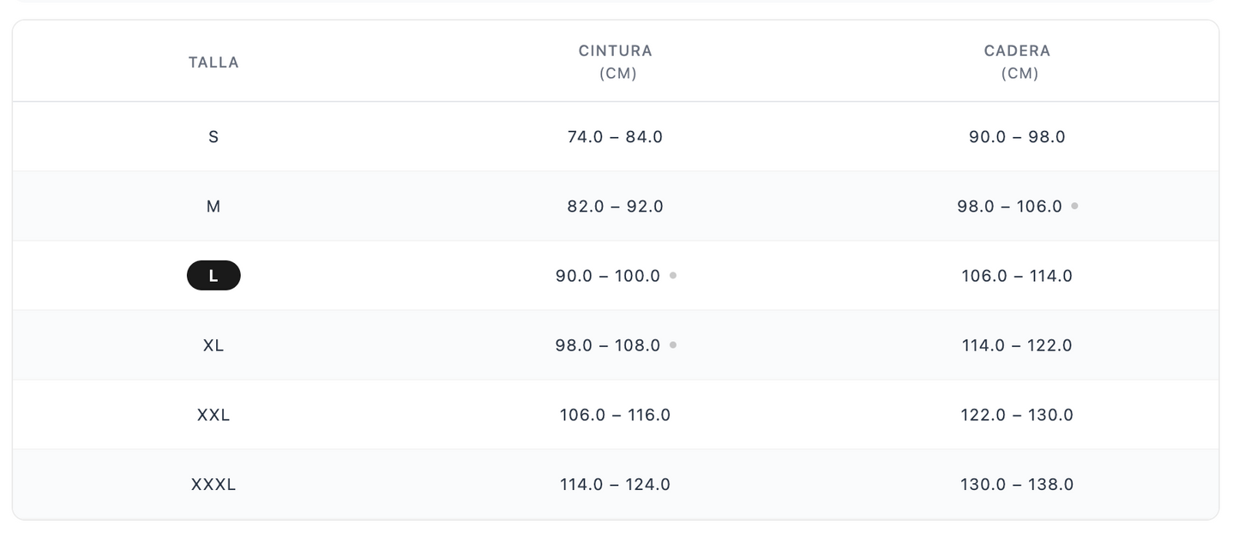This screenshot has width=1239, height=550.
Task: Click the 106.0 – 116.0 waist value
Action: (615, 415)
